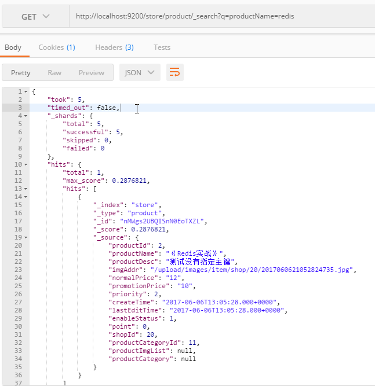
Task: Click the productName value 《Redis实战》
Action: [194, 253]
